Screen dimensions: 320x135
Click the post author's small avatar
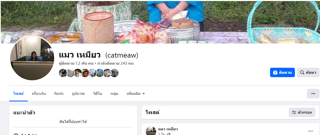tap(151, 131)
